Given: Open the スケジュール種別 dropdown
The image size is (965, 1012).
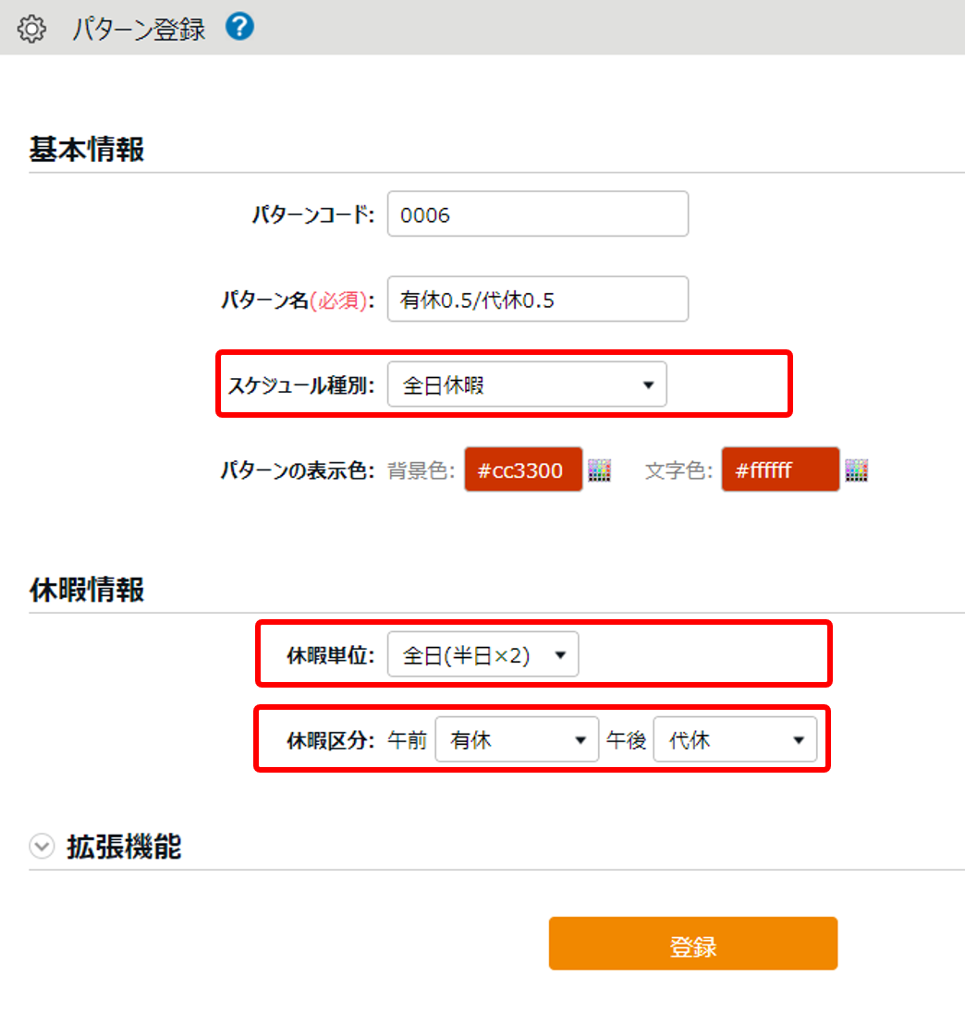Looking at the screenshot, I should tap(527, 384).
